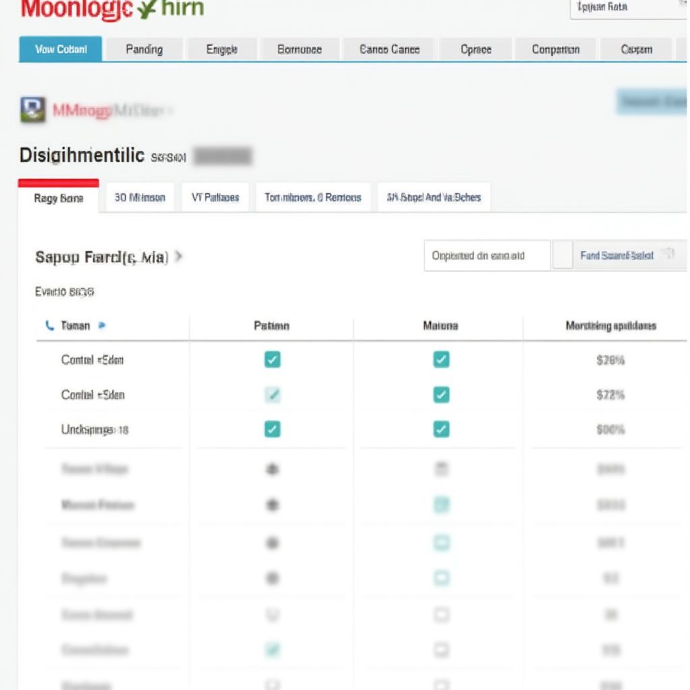
Task: Check the faded Patimn checkbox in second Contrel row
Action: coord(272,395)
